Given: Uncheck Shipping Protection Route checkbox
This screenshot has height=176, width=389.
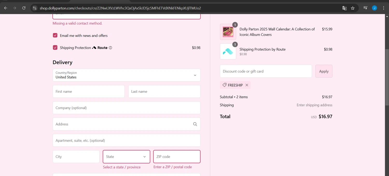Looking at the screenshot, I should (55, 47).
